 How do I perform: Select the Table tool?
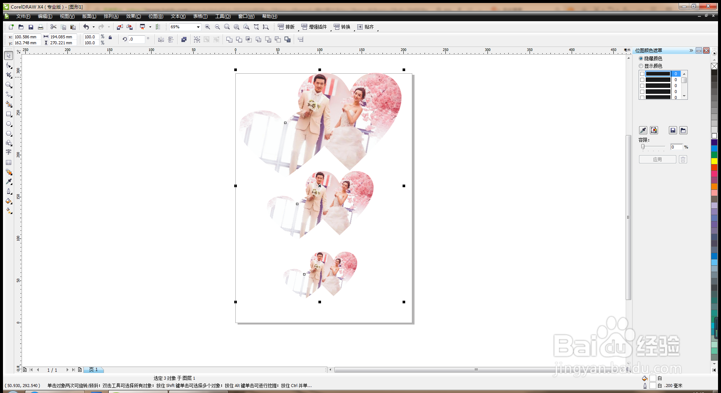pos(9,162)
